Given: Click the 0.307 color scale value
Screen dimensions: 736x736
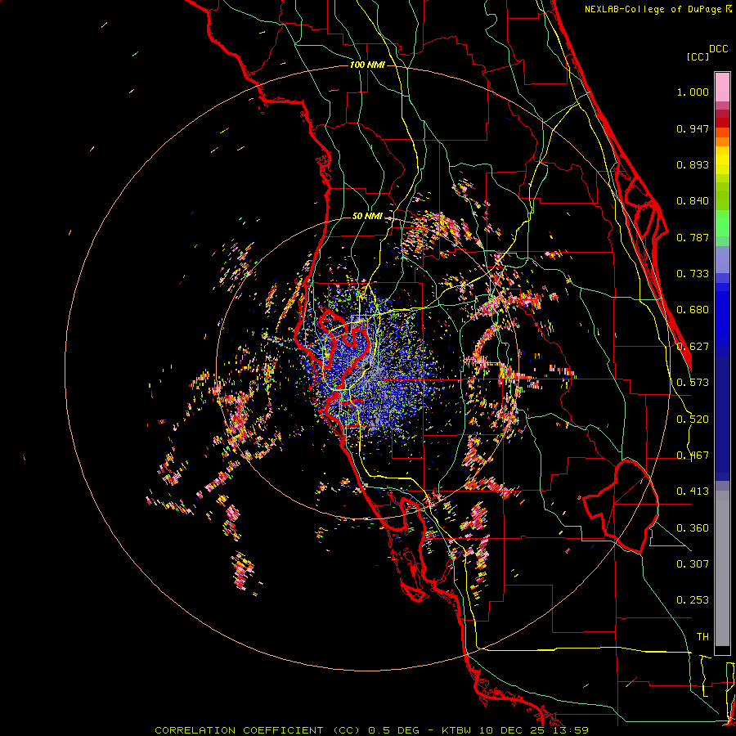Looking at the screenshot, I should pos(693,564).
